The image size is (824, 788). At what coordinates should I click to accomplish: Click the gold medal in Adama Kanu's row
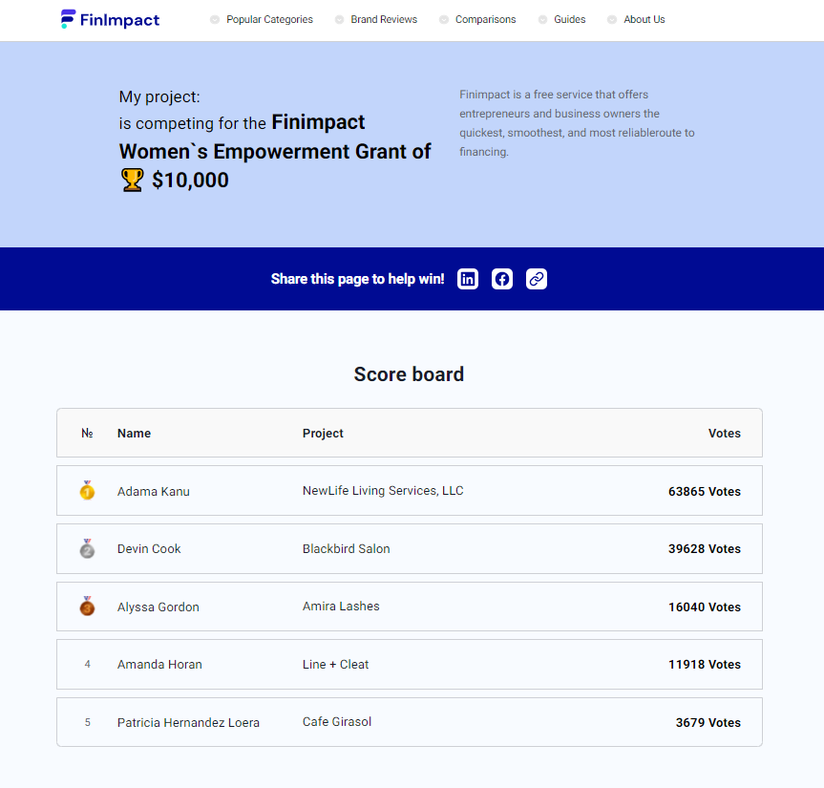[87, 490]
